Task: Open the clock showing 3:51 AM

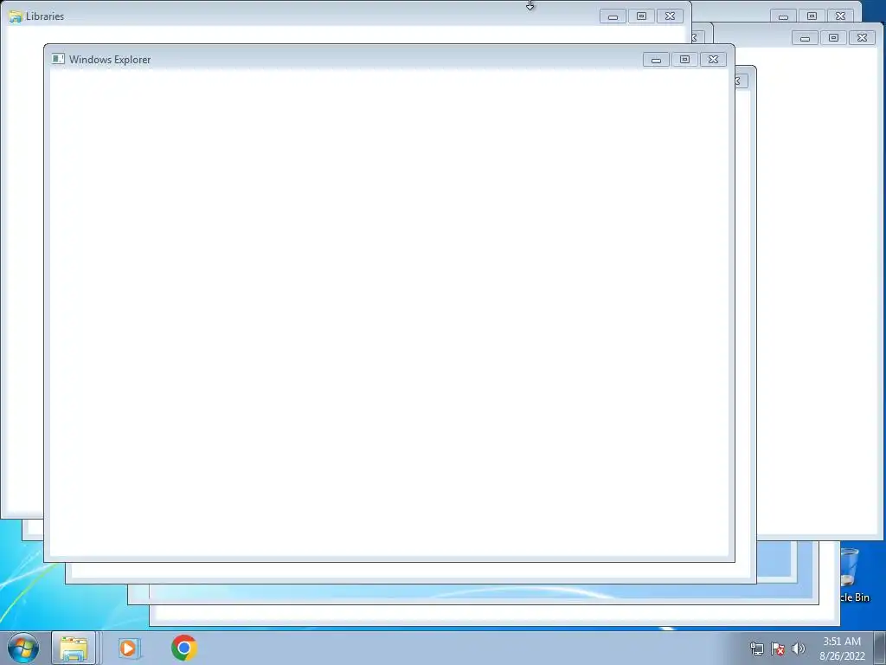Action: (x=842, y=649)
